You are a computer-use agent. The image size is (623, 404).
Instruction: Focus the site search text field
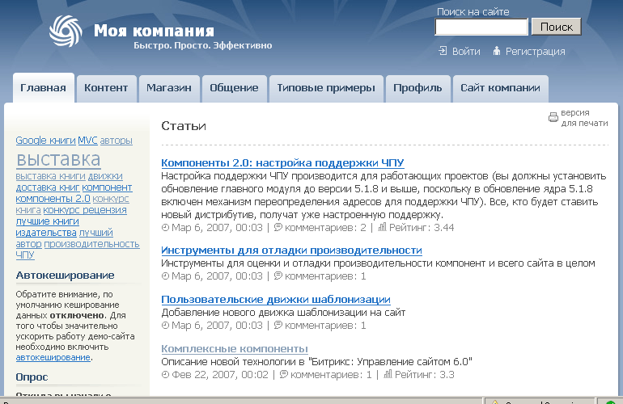coord(481,27)
